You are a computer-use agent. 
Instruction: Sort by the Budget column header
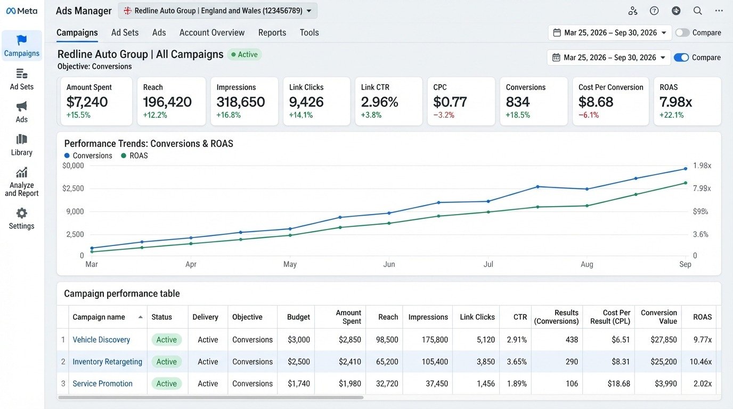click(298, 317)
